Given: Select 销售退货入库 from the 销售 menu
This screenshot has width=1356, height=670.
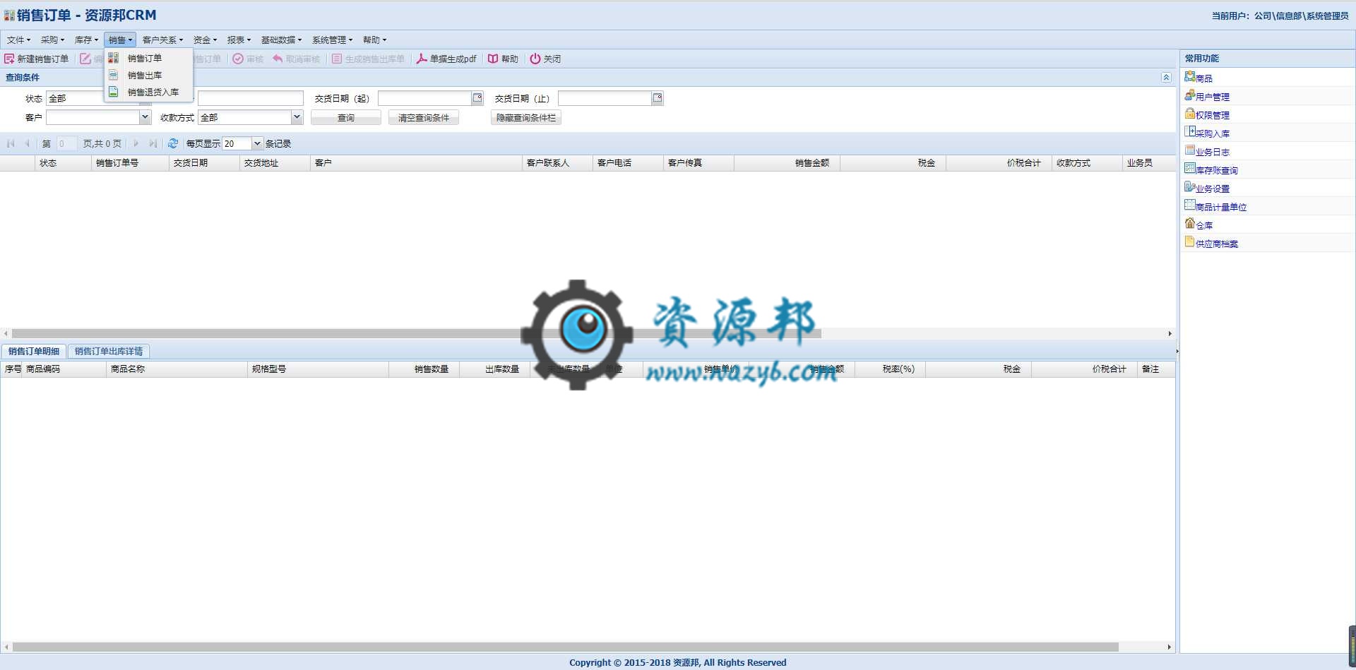Looking at the screenshot, I should click(x=148, y=92).
